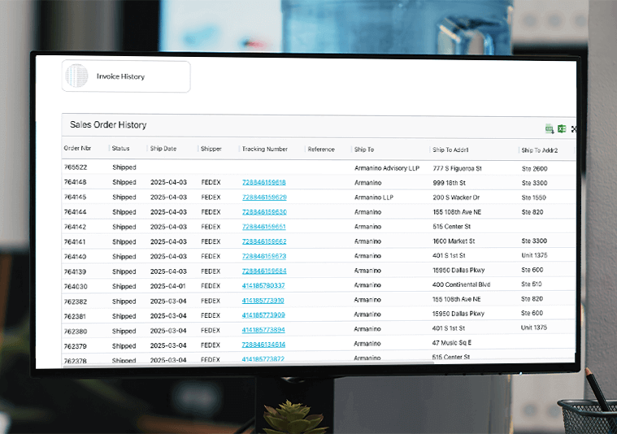Select the order 765522 row

pyautogui.click(x=76, y=167)
